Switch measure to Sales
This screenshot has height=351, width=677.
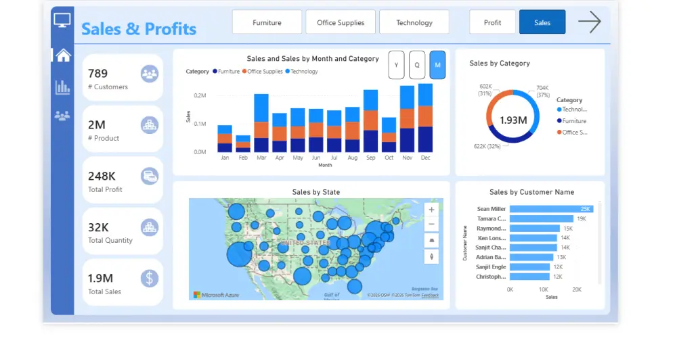pyautogui.click(x=542, y=22)
